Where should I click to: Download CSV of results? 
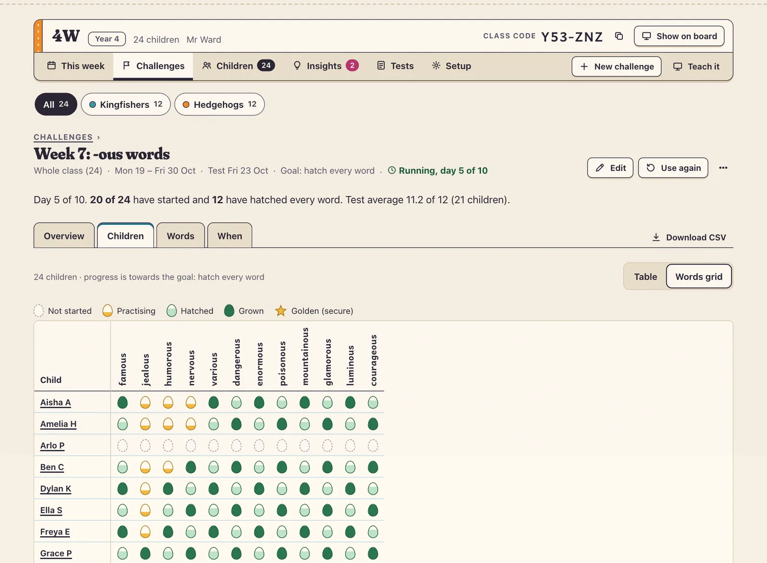(x=689, y=238)
